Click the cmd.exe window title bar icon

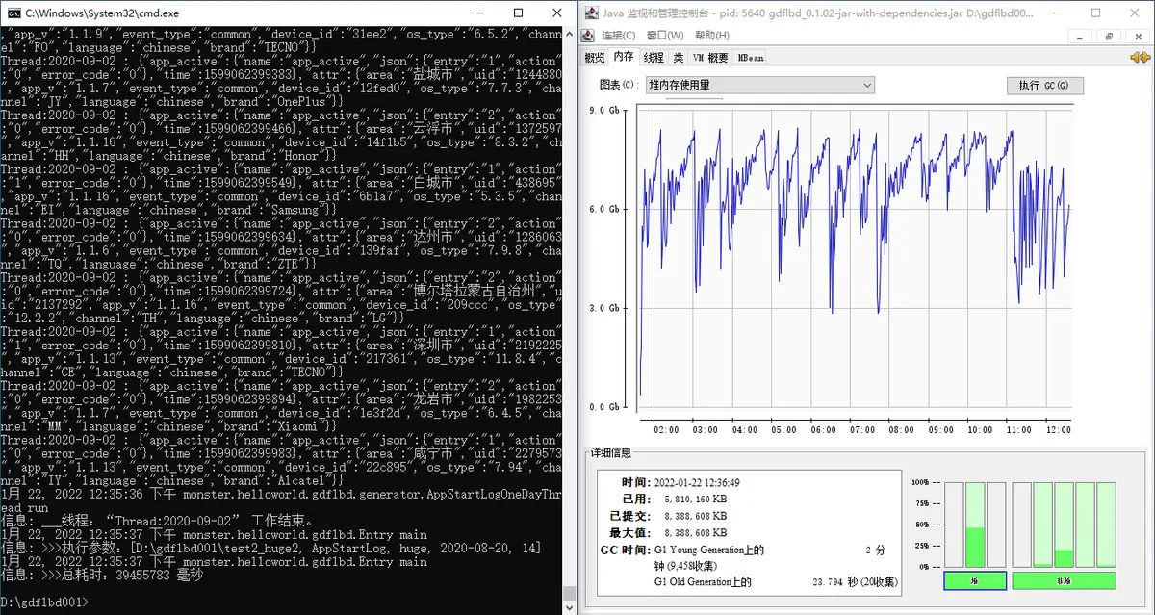(x=13, y=13)
